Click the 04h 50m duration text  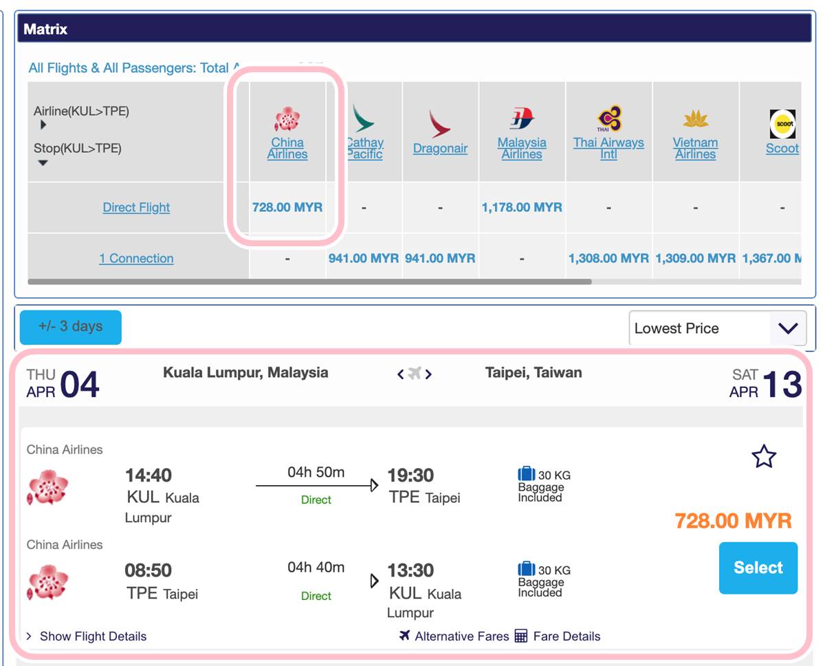pos(316,473)
